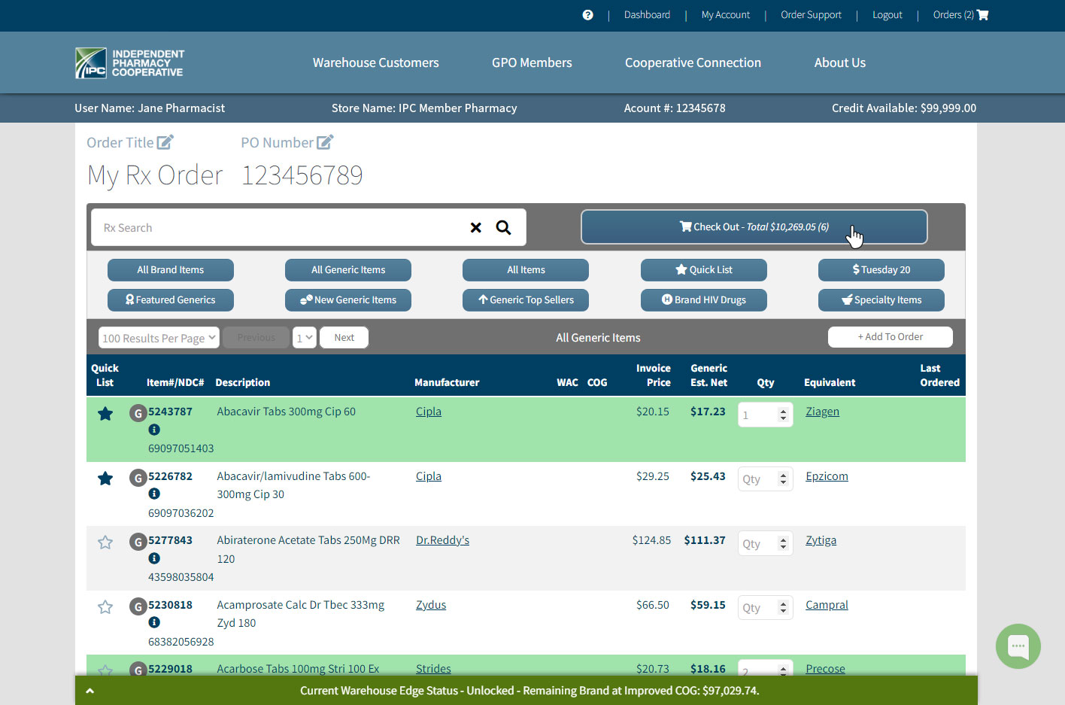Screen dimensions: 1065x705
Task: Click info icon for item 5243787
Action: [x=154, y=430]
